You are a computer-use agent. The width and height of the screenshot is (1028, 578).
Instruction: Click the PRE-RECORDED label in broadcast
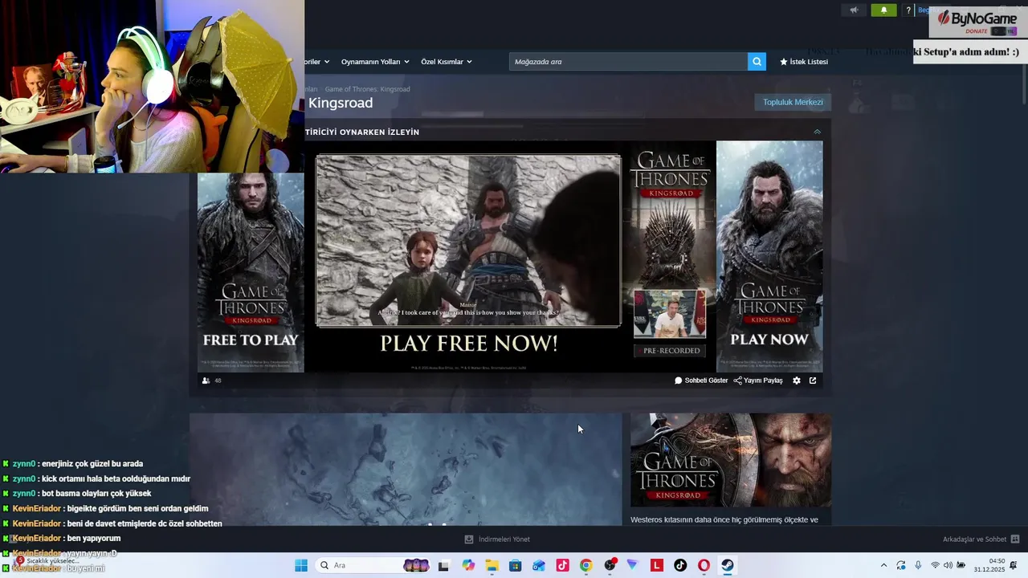point(671,350)
